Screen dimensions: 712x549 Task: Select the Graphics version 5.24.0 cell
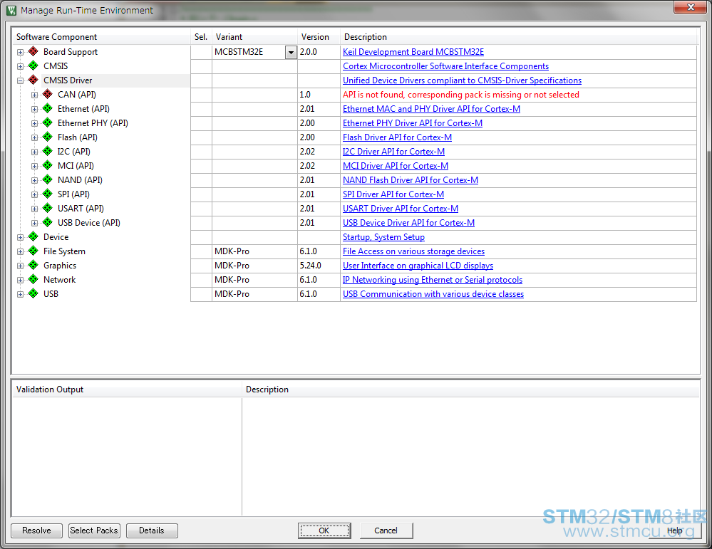pyautogui.click(x=319, y=266)
